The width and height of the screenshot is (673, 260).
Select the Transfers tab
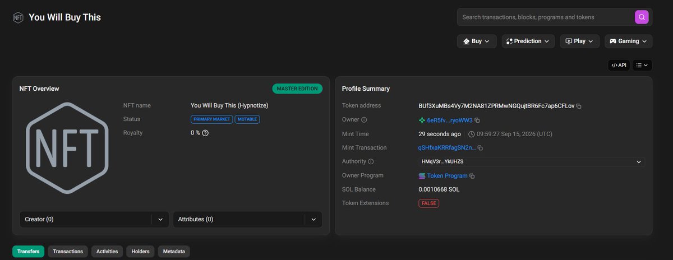click(28, 252)
